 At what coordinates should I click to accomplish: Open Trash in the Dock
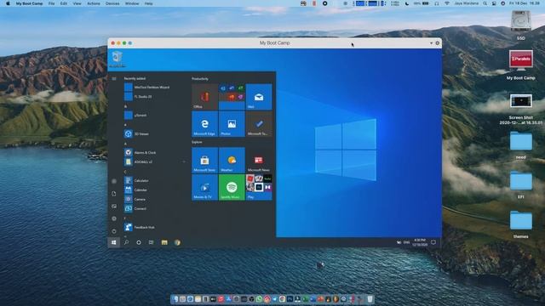(x=370, y=298)
